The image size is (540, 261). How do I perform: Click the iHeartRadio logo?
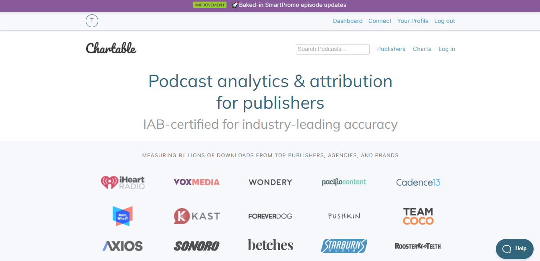pyautogui.click(x=123, y=182)
